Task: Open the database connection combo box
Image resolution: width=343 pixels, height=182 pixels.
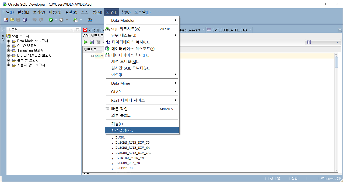Action: coord(323,42)
